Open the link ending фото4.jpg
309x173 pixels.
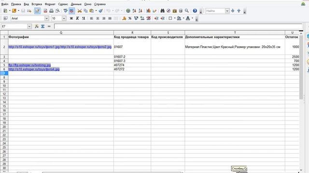pos(34,69)
